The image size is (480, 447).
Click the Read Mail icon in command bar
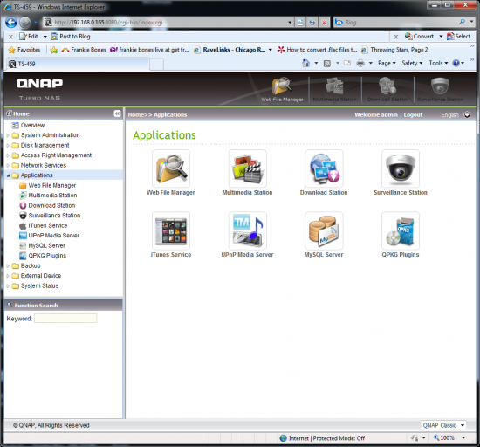point(347,63)
